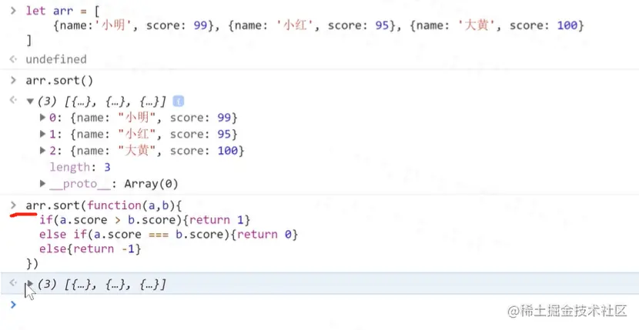Click the 'if(a.score > b.score){return 1}' line

145,221
